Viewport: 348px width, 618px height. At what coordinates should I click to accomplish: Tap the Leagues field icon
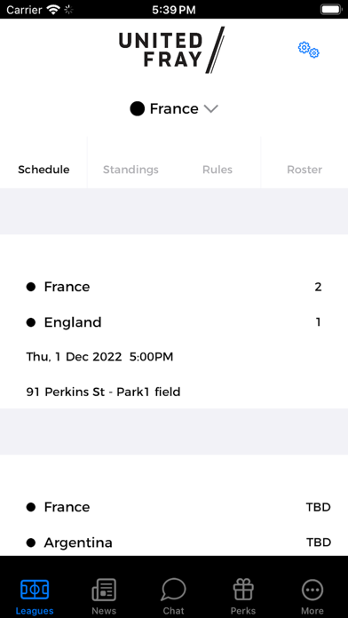(x=35, y=590)
